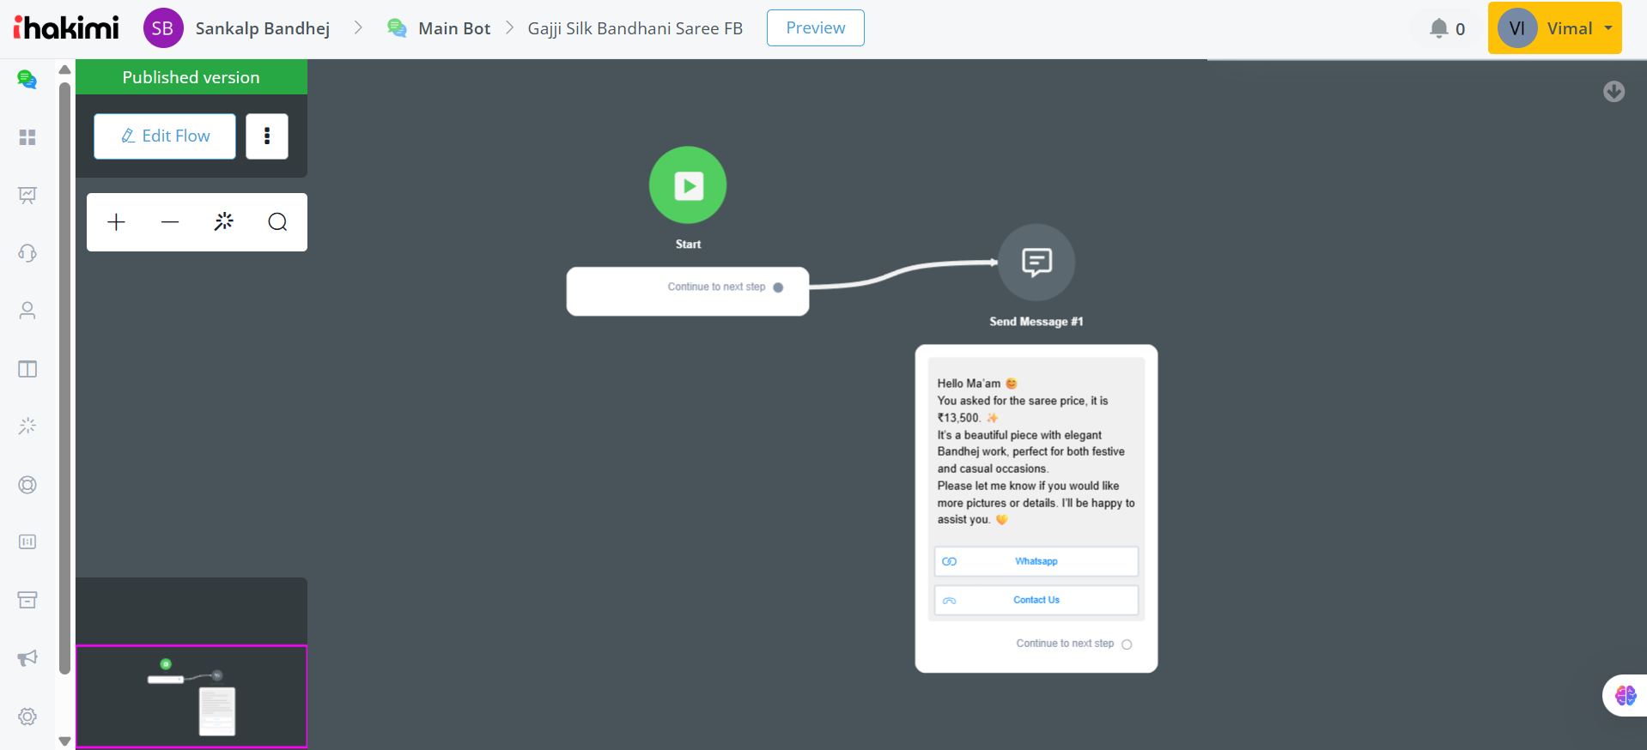Open the archive box sidebar icon
This screenshot has height=750, width=1647.
[27, 600]
